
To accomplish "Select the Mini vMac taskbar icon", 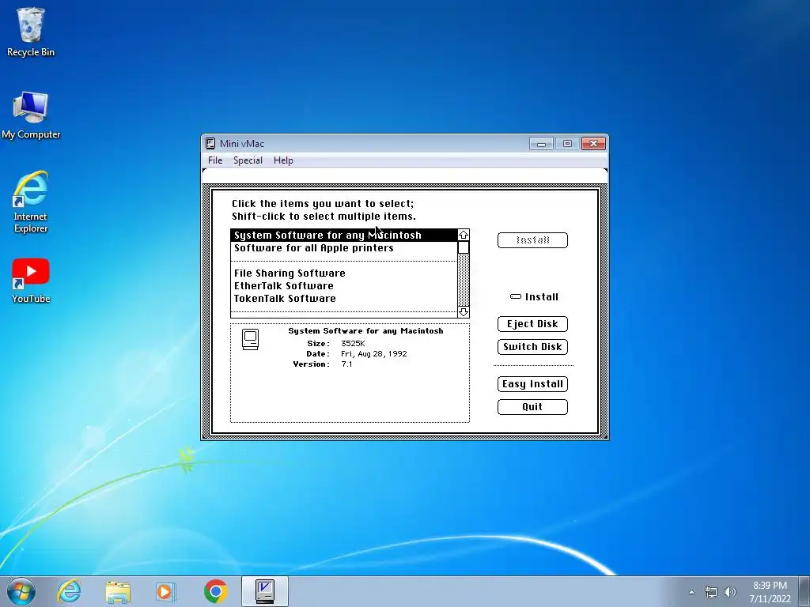I will coord(265,591).
